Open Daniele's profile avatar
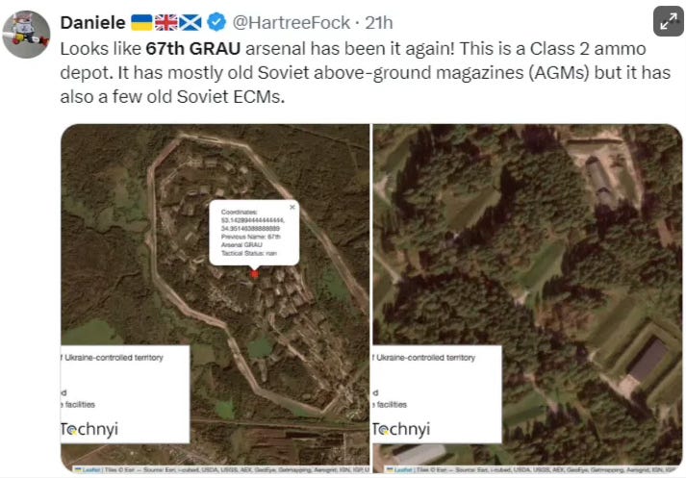The width and height of the screenshot is (686, 478). pyautogui.click(x=26, y=34)
